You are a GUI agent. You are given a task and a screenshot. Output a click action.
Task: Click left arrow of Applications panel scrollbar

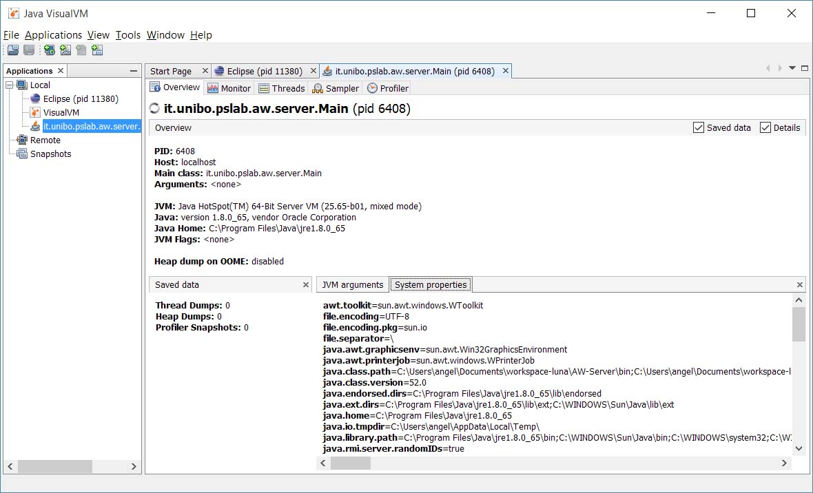[x=10, y=467]
